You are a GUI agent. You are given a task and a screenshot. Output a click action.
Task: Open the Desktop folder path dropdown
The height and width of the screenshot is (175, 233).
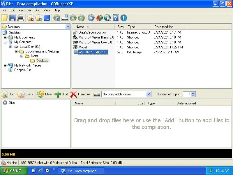68,27
